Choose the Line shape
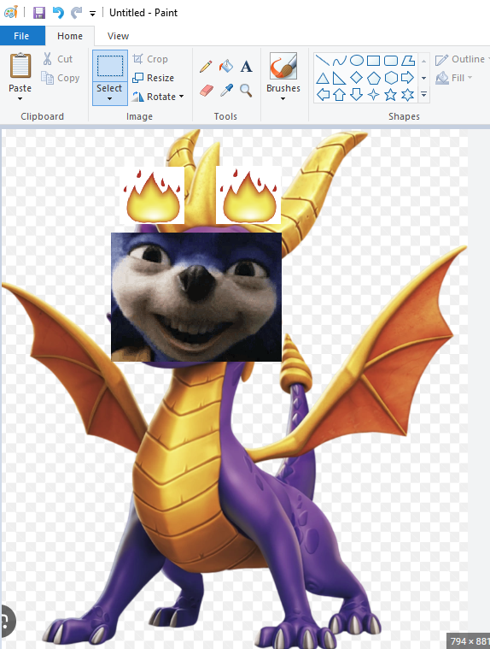The width and height of the screenshot is (490, 649). pos(323,61)
